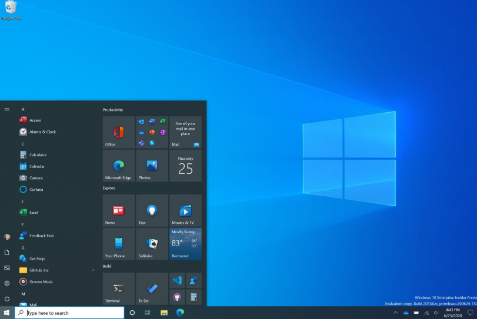Select the Build group title
The height and width of the screenshot is (319, 477).
pos(107,266)
